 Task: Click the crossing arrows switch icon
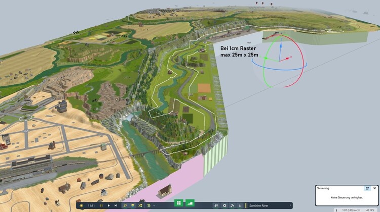[140, 206]
